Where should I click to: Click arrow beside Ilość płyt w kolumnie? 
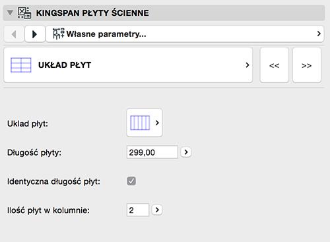click(x=157, y=210)
